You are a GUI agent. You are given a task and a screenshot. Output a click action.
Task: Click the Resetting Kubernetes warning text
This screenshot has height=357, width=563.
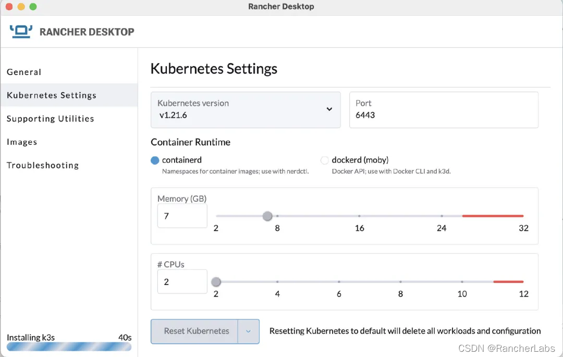[x=405, y=331]
